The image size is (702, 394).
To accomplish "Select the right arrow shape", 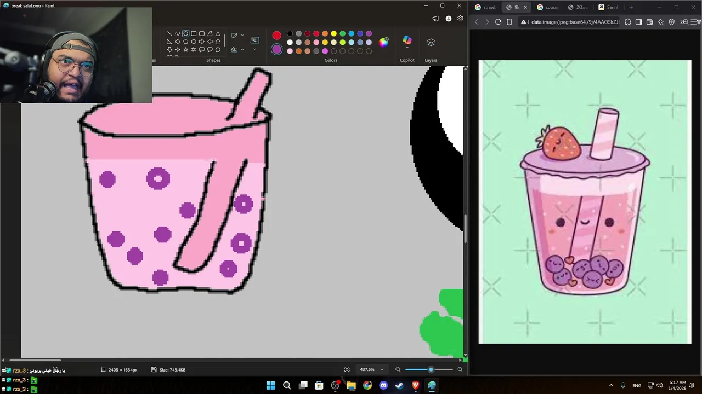I will [202, 42].
